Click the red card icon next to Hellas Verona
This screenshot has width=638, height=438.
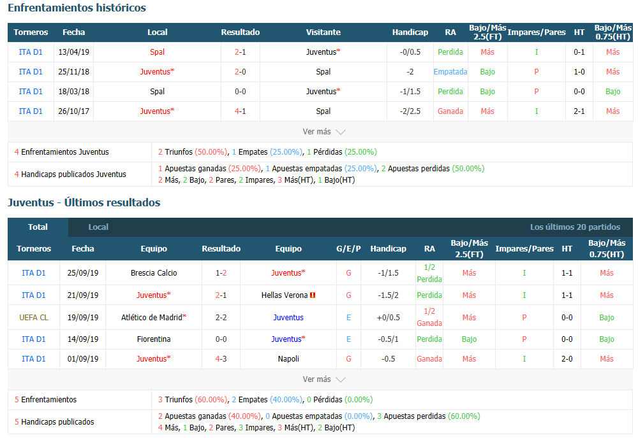click(x=313, y=295)
